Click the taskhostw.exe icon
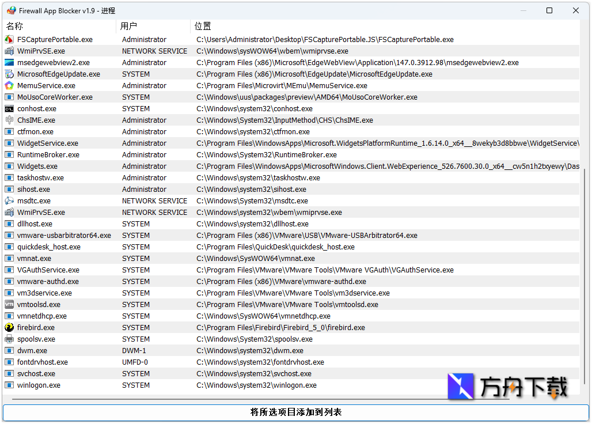592x424 pixels. tap(9, 178)
